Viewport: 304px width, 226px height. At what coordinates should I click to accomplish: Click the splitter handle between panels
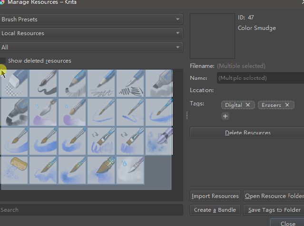187,115
